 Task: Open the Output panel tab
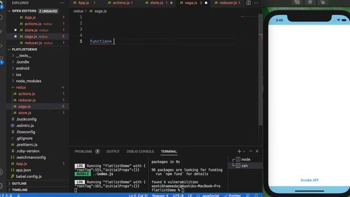tap(113, 152)
